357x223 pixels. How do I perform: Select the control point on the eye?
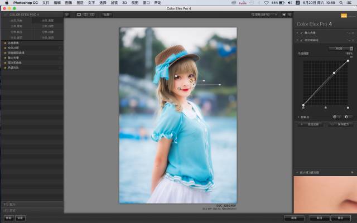click(176, 76)
